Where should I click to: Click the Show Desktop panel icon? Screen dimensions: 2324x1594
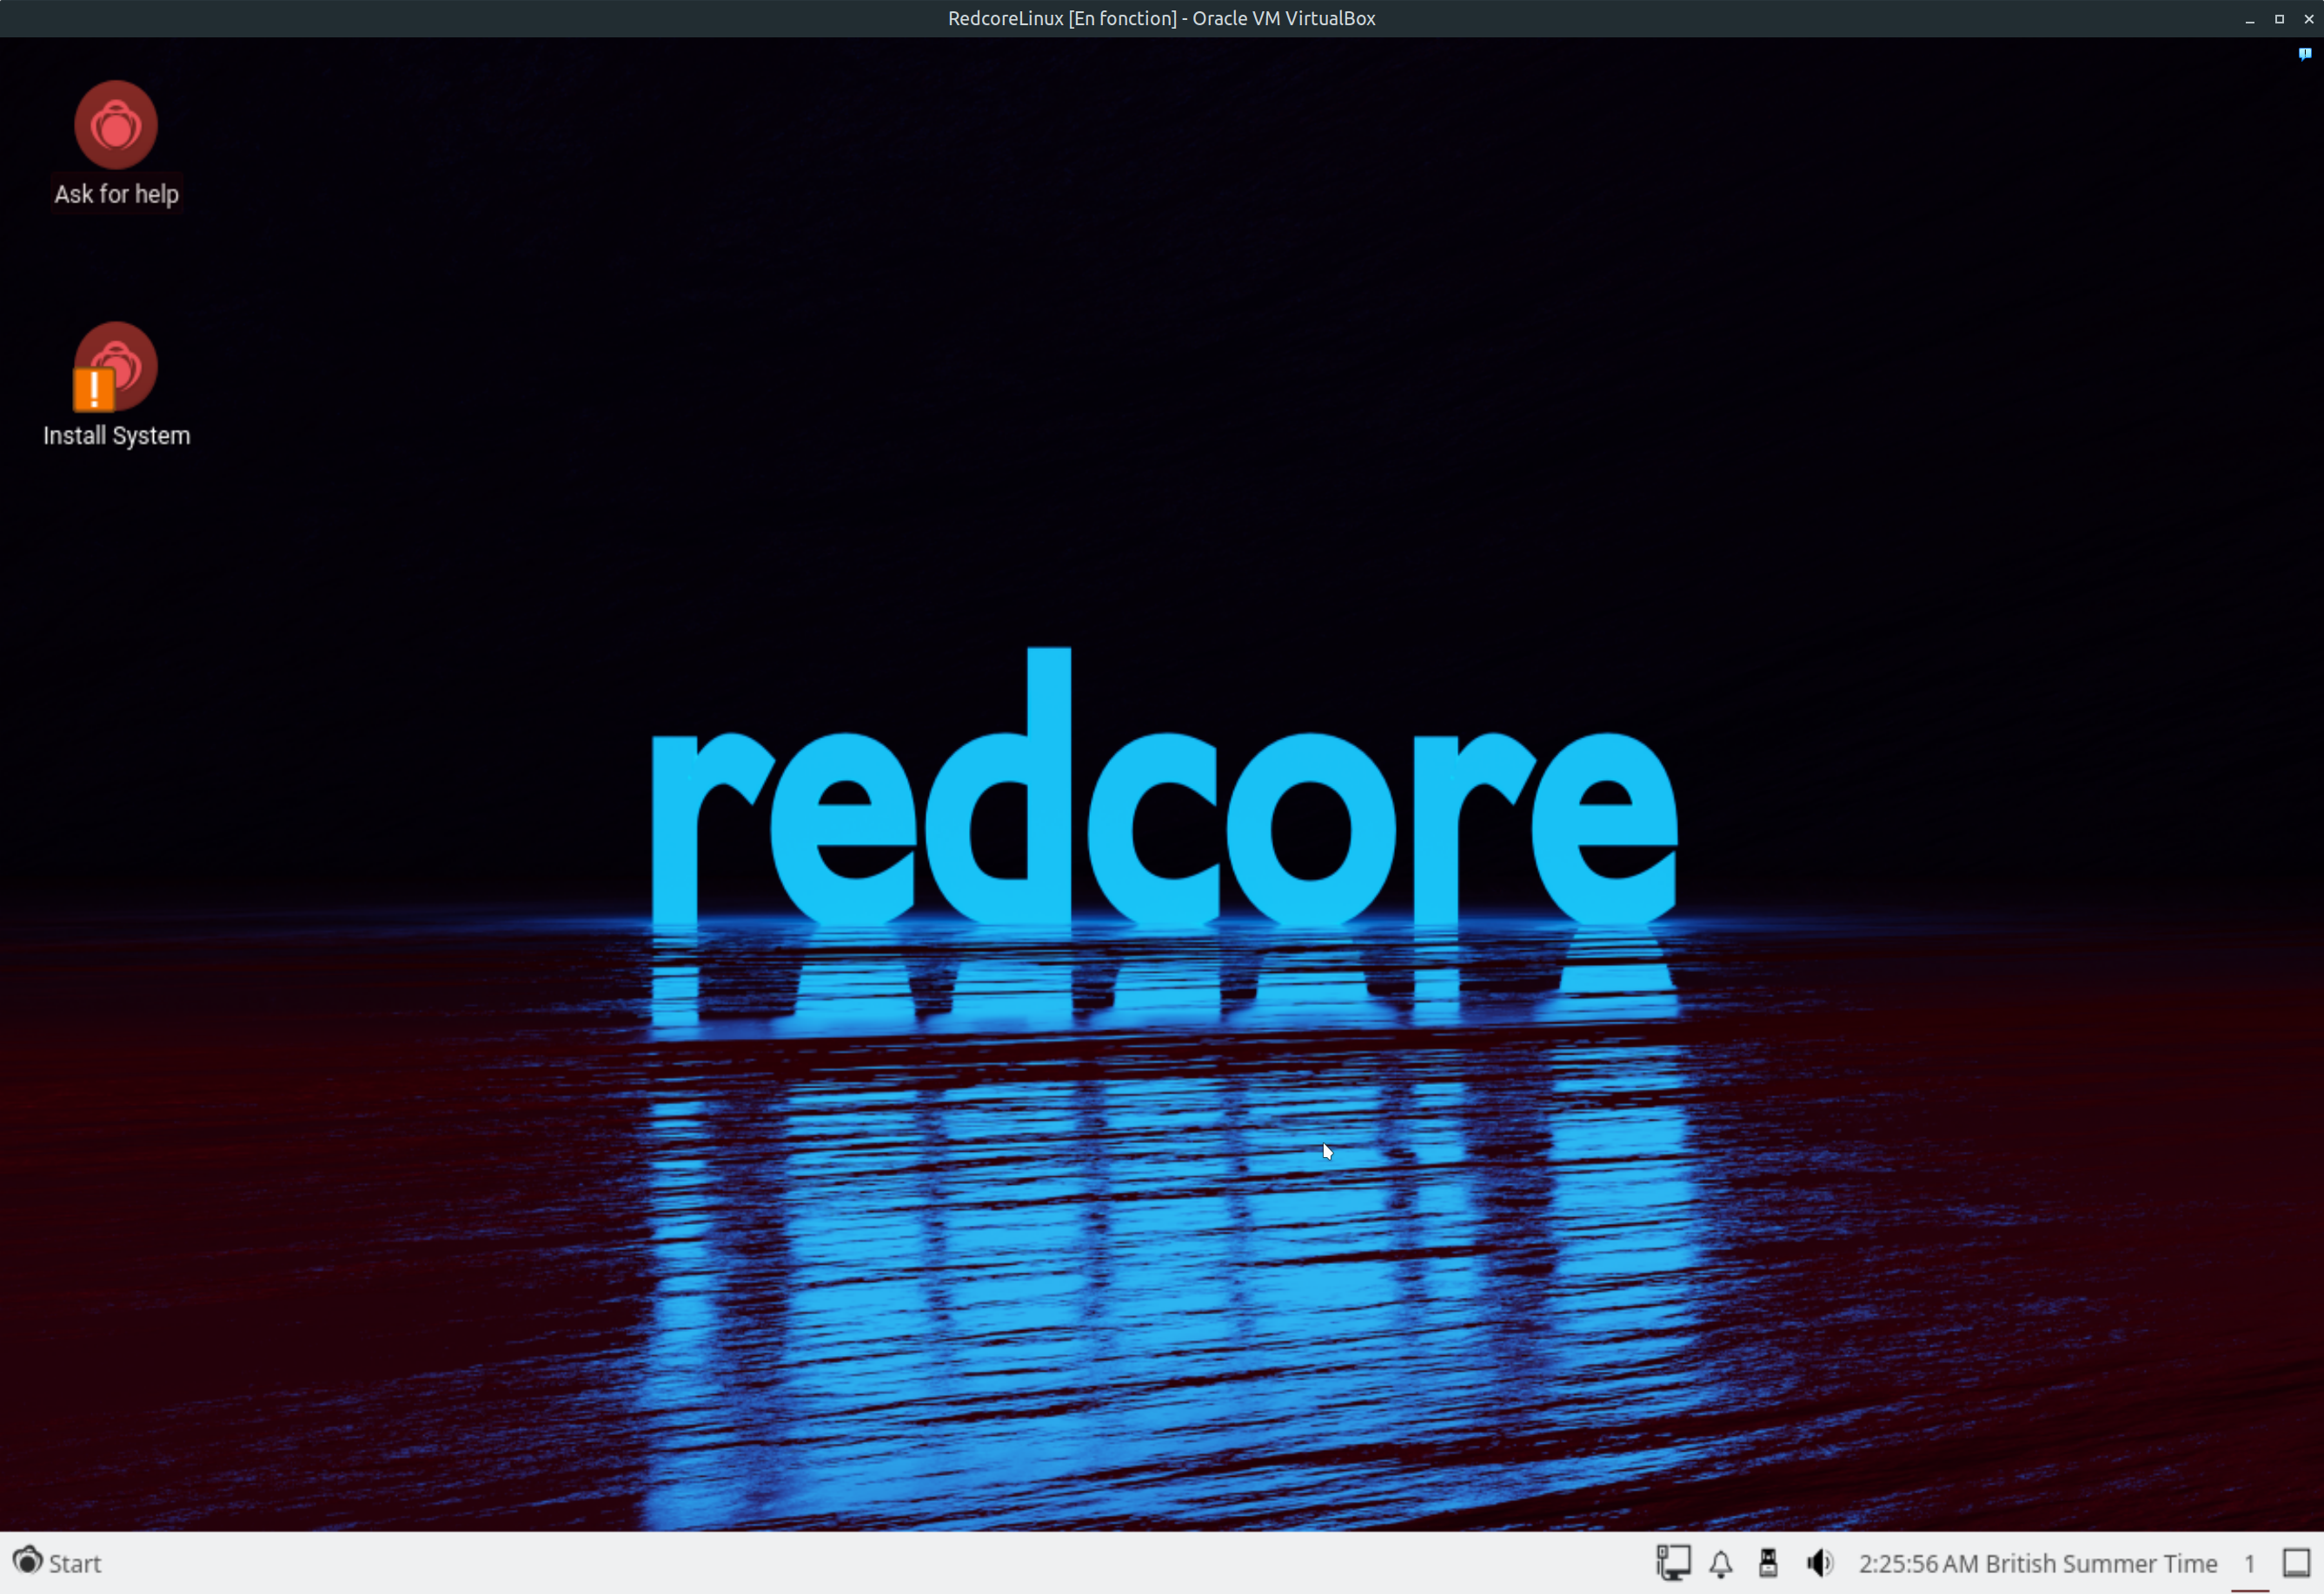click(x=2297, y=1563)
